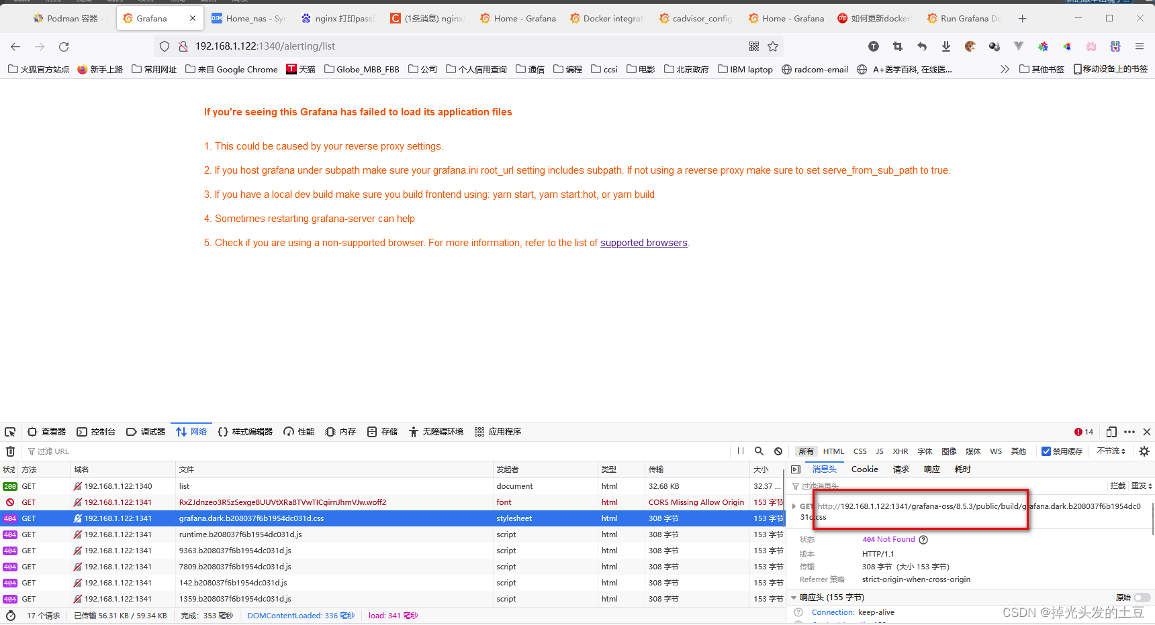Viewport: 1155px width, 625px height.
Task: Pause network recording in DevTools
Action: tap(740, 451)
